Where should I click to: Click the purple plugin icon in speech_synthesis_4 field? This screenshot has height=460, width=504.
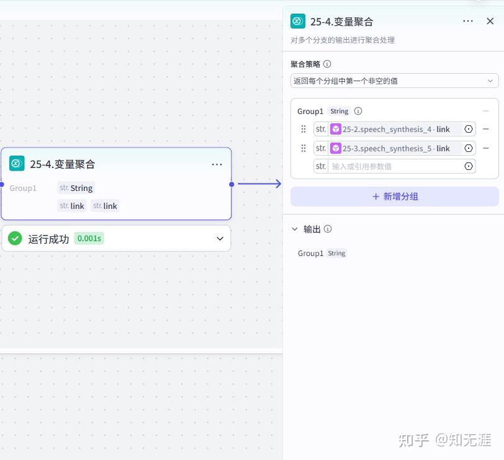pos(336,129)
